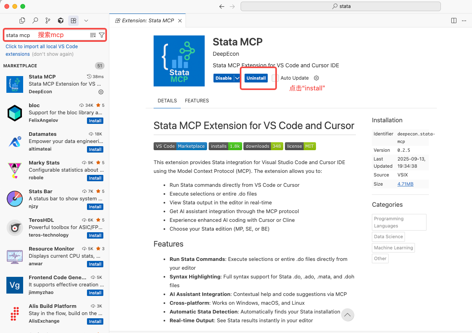Click 'Click to import all local VS Code extensions' link
The height and width of the screenshot is (333, 472).
click(x=41, y=50)
